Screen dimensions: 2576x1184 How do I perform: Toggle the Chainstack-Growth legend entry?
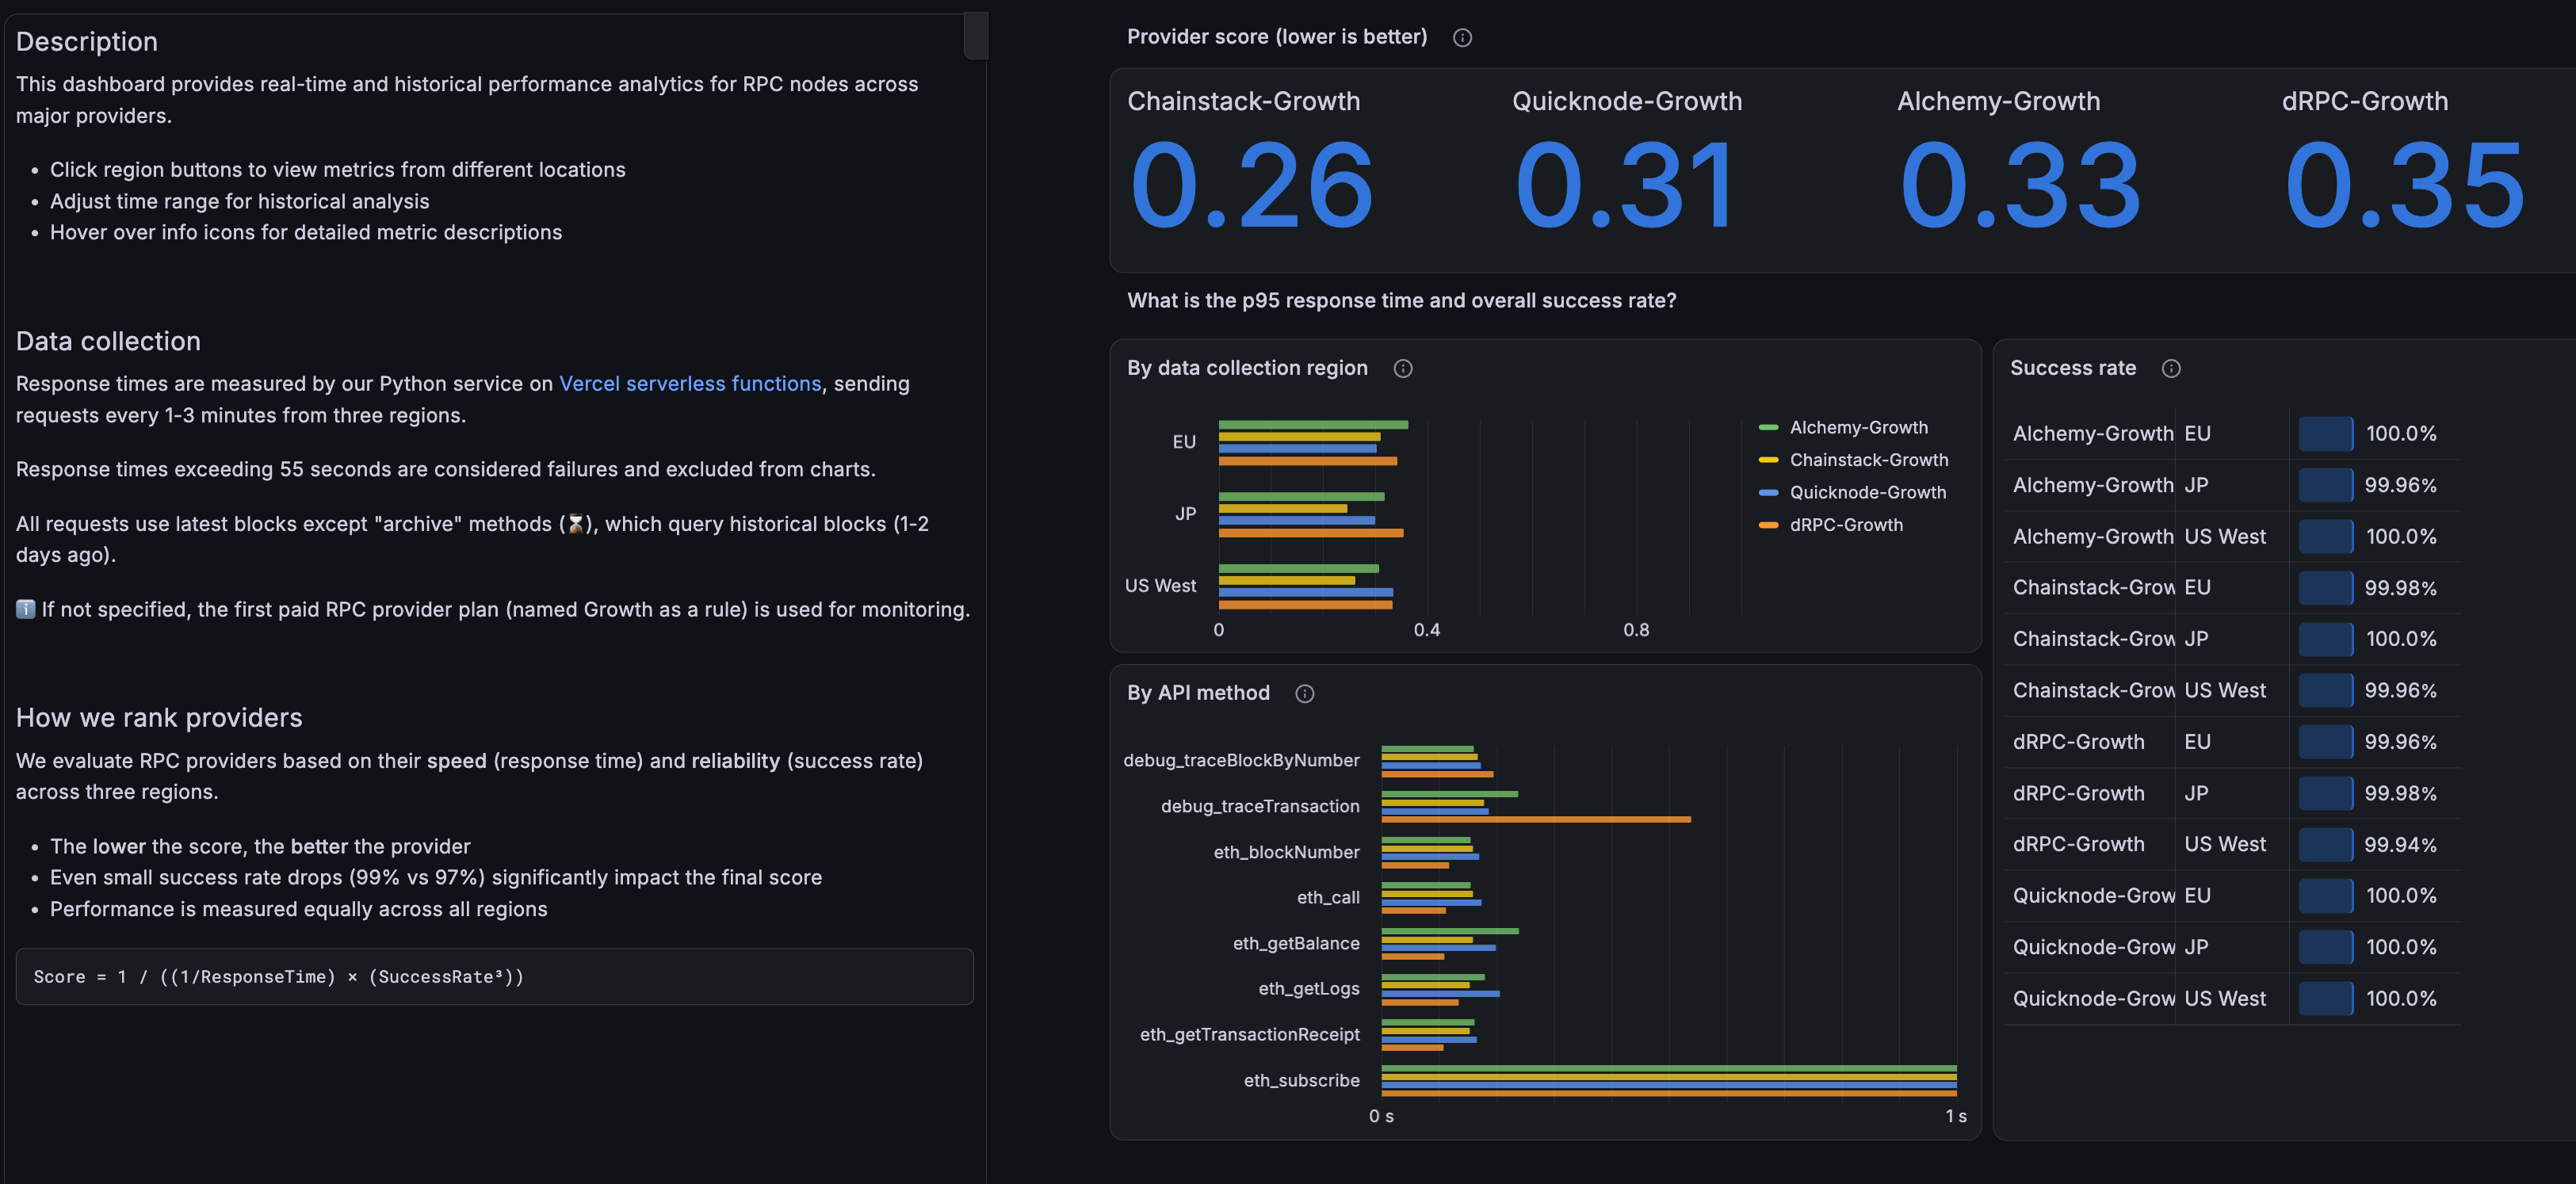(x=1868, y=460)
